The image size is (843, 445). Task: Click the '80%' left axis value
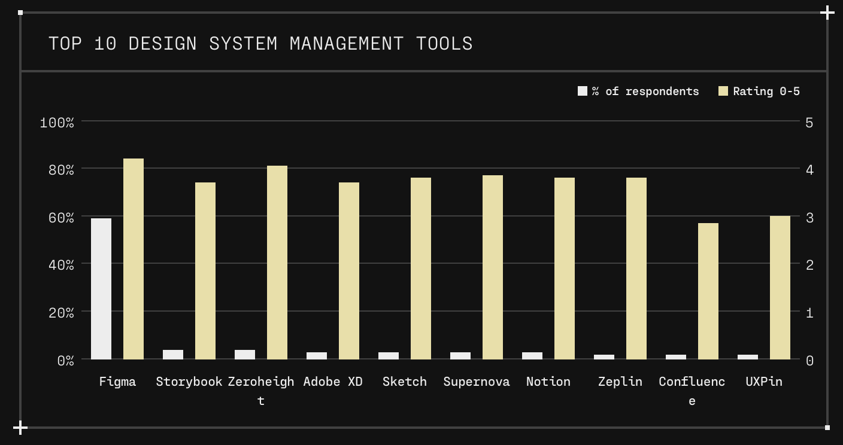pyautogui.click(x=61, y=170)
